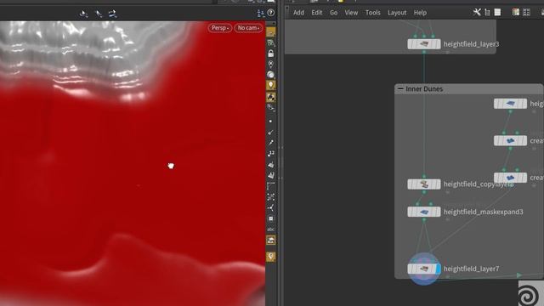Toggle display flag on heightfield_maskexpand3 node
The height and width of the screenshot is (306, 544).
tap(439, 212)
